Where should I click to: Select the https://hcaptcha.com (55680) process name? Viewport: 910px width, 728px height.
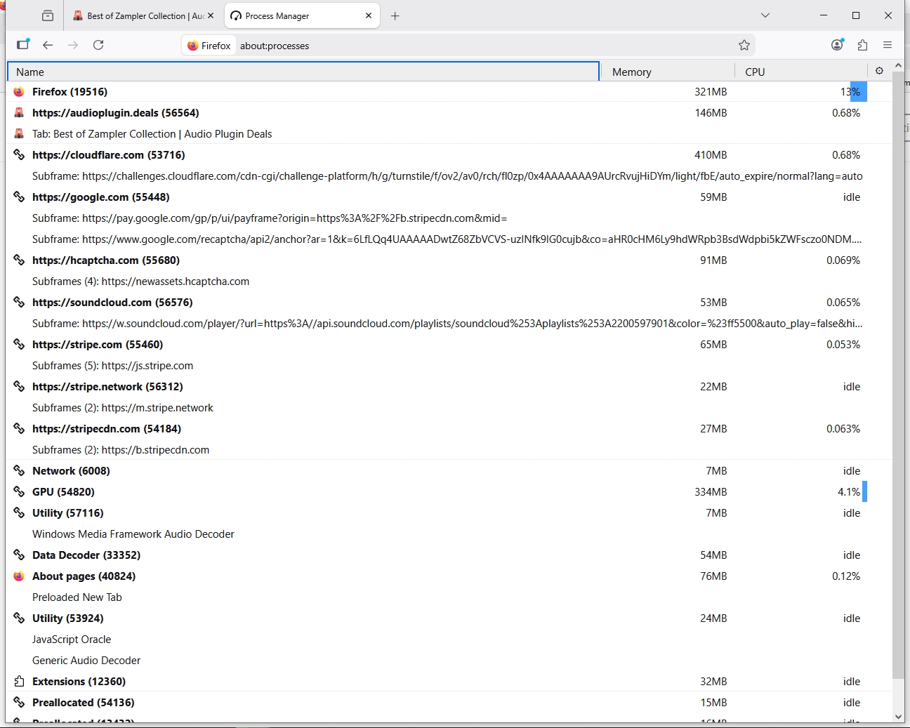tap(106, 260)
